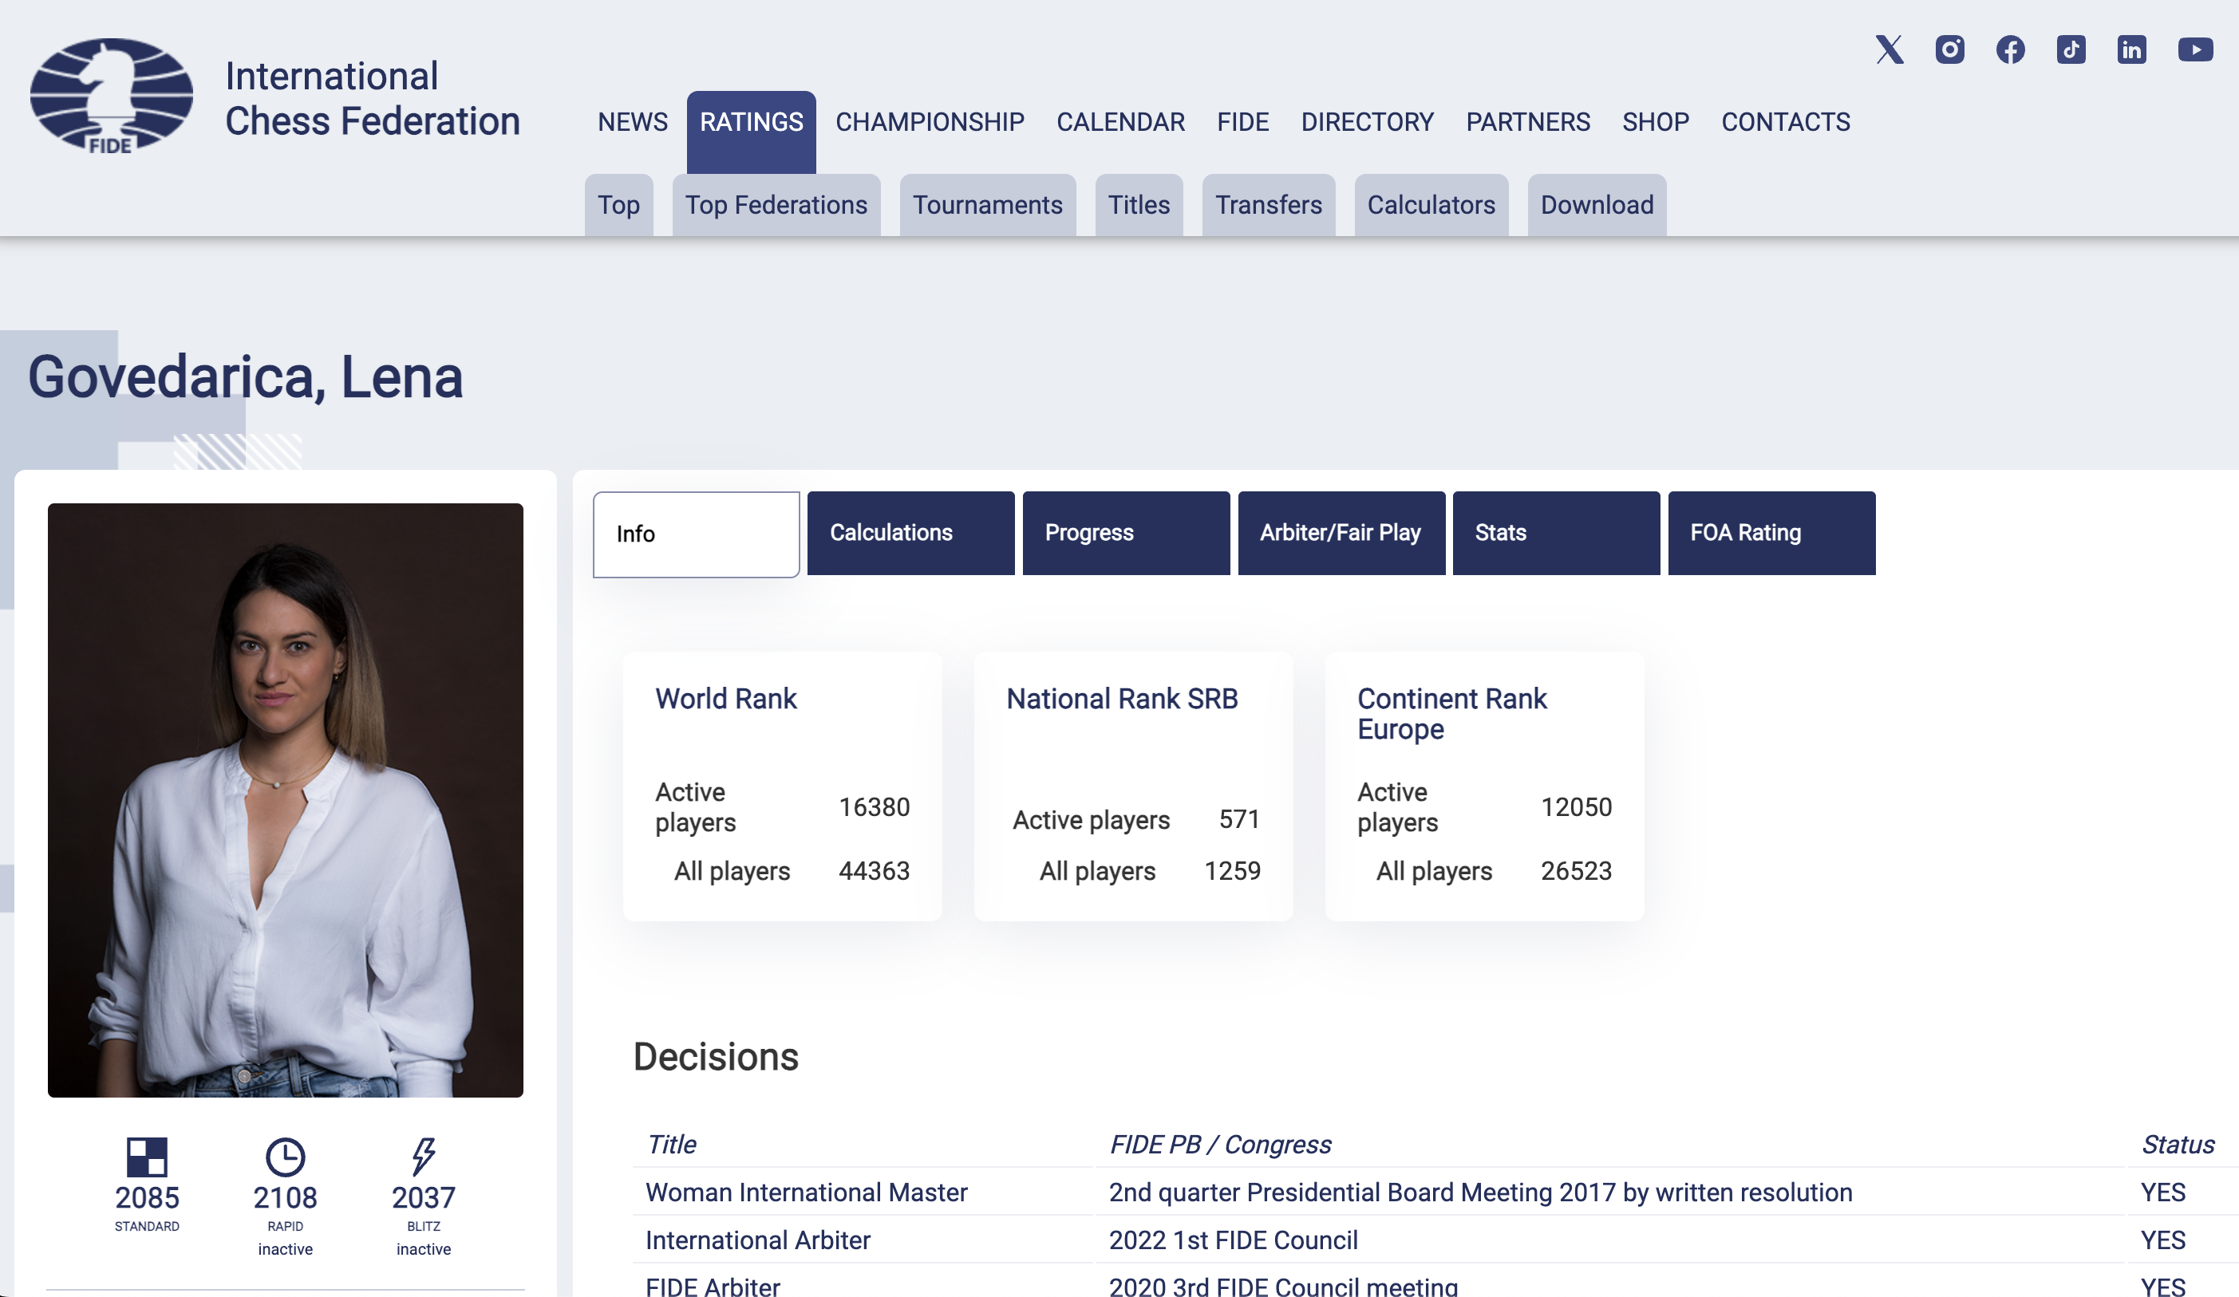Click the rapid rating value 2108
2239x1297 pixels.
click(285, 1198)
